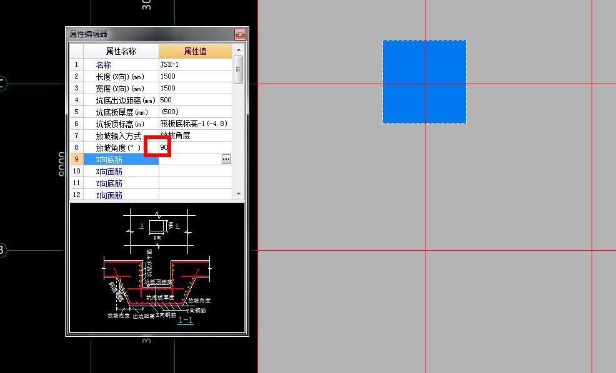Click row number 5 in the property table

77,112
